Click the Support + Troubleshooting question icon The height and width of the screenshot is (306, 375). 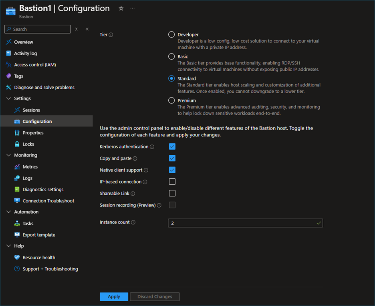point(17,269)
